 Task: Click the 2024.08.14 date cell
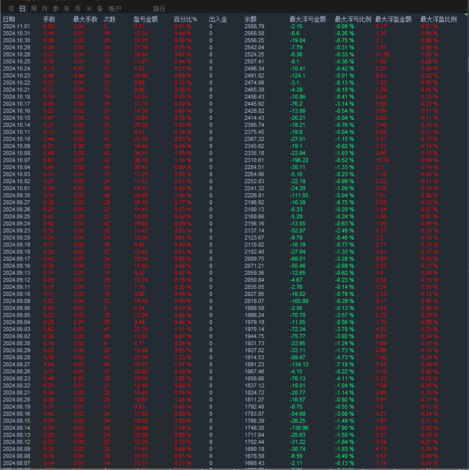click(17, 428)
